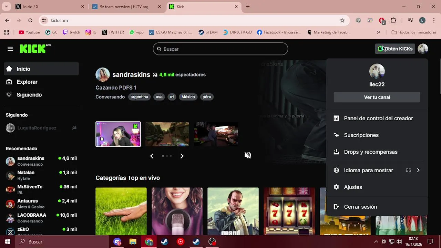The image size is (441, 248).
Task: Show more bookmarks chevron
Action: 379,32
